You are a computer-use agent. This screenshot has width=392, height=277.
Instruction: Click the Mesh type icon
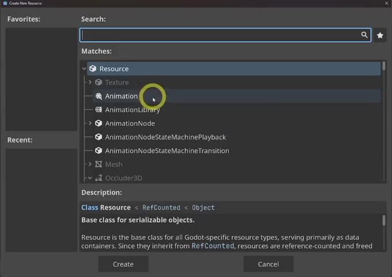click(99, 164)
